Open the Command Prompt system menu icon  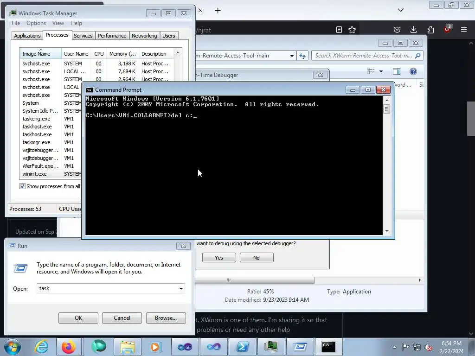click(x=90, y=90)
